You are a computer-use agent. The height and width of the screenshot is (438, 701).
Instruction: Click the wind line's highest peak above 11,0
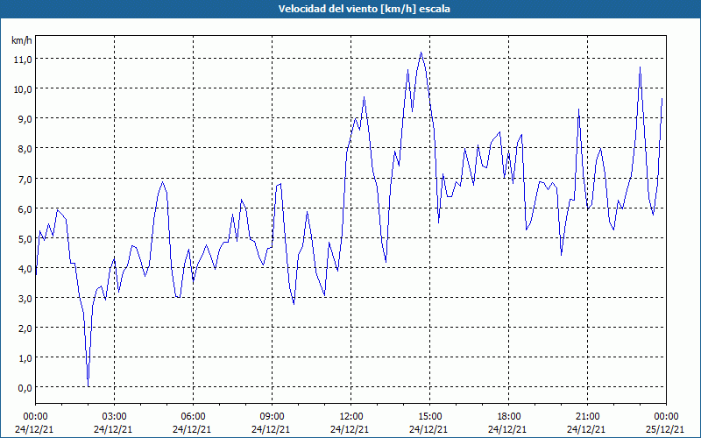click(x=421, y=53)
